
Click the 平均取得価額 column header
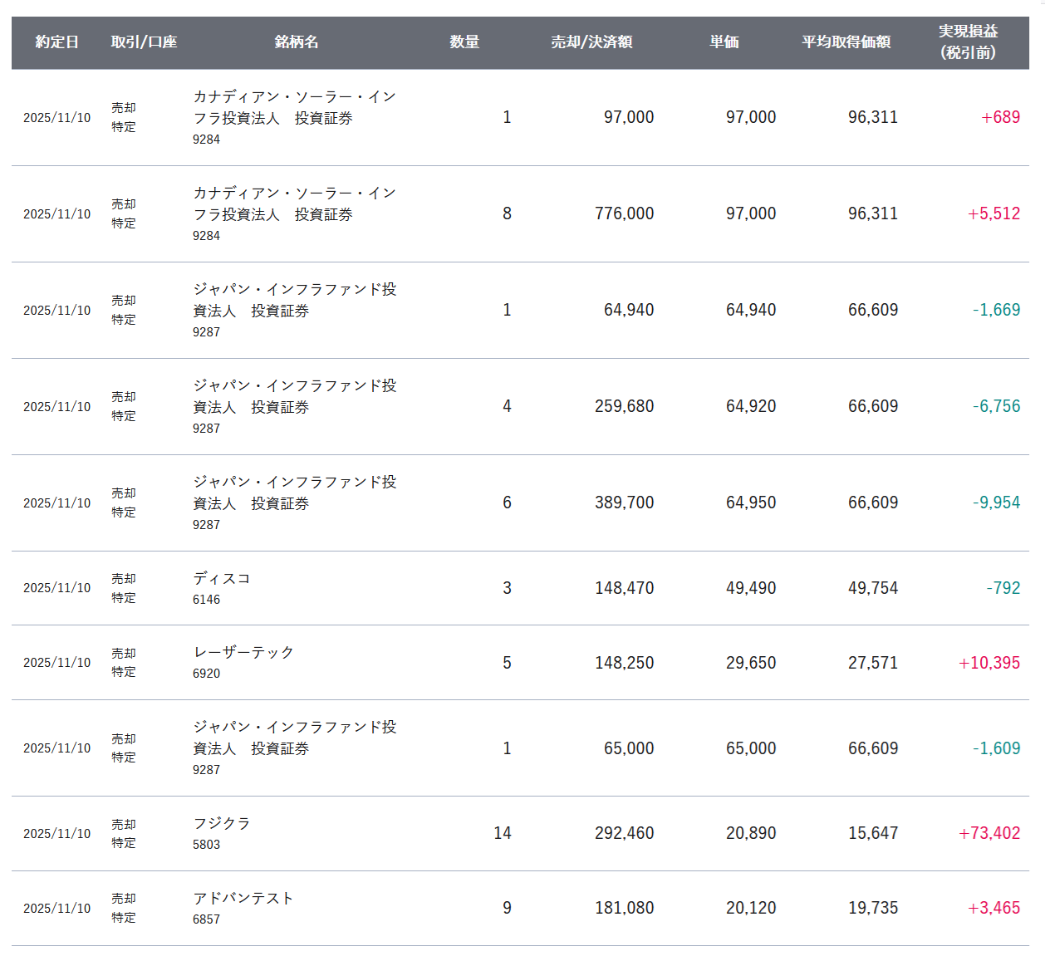pos(846,42)
